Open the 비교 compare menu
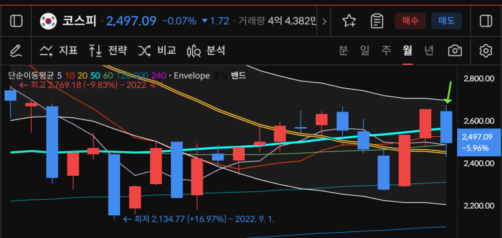 click(x=157, y=51)
